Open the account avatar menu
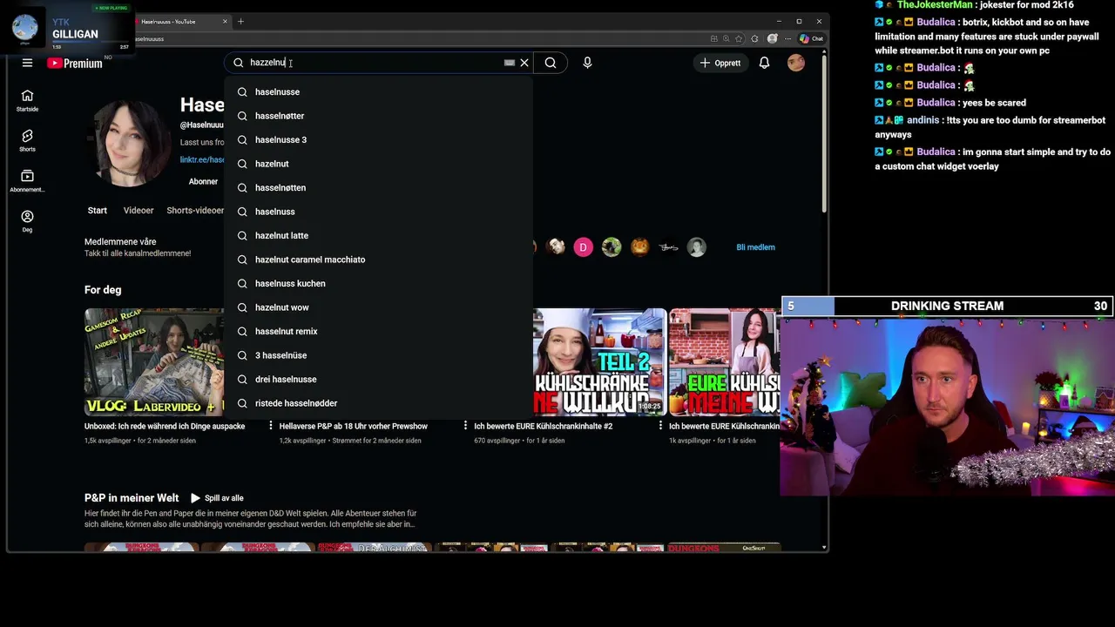The height and width of the screenshot is (627, 1115). [x=796, y=63]
